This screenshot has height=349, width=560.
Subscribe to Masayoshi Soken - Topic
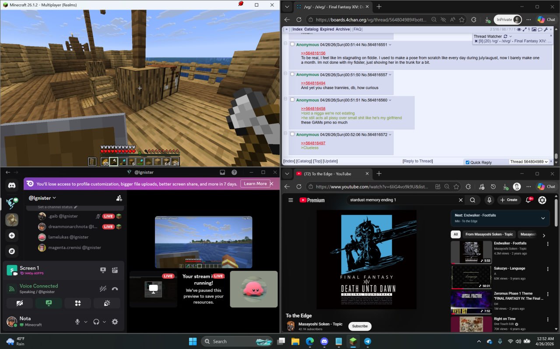point(360,326)
